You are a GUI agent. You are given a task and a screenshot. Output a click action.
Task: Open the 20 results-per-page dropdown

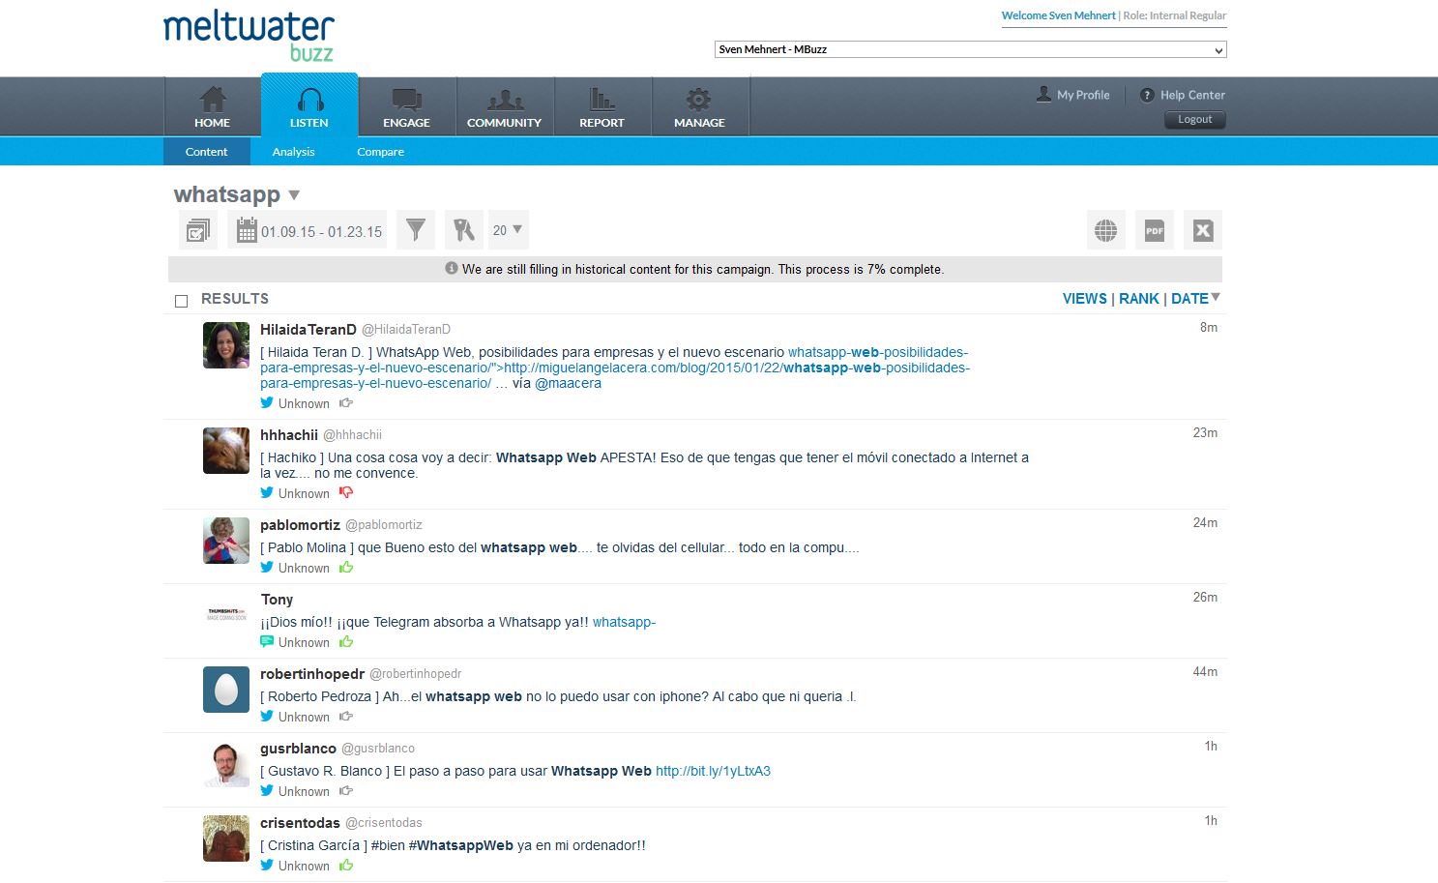tap(508, 230)
